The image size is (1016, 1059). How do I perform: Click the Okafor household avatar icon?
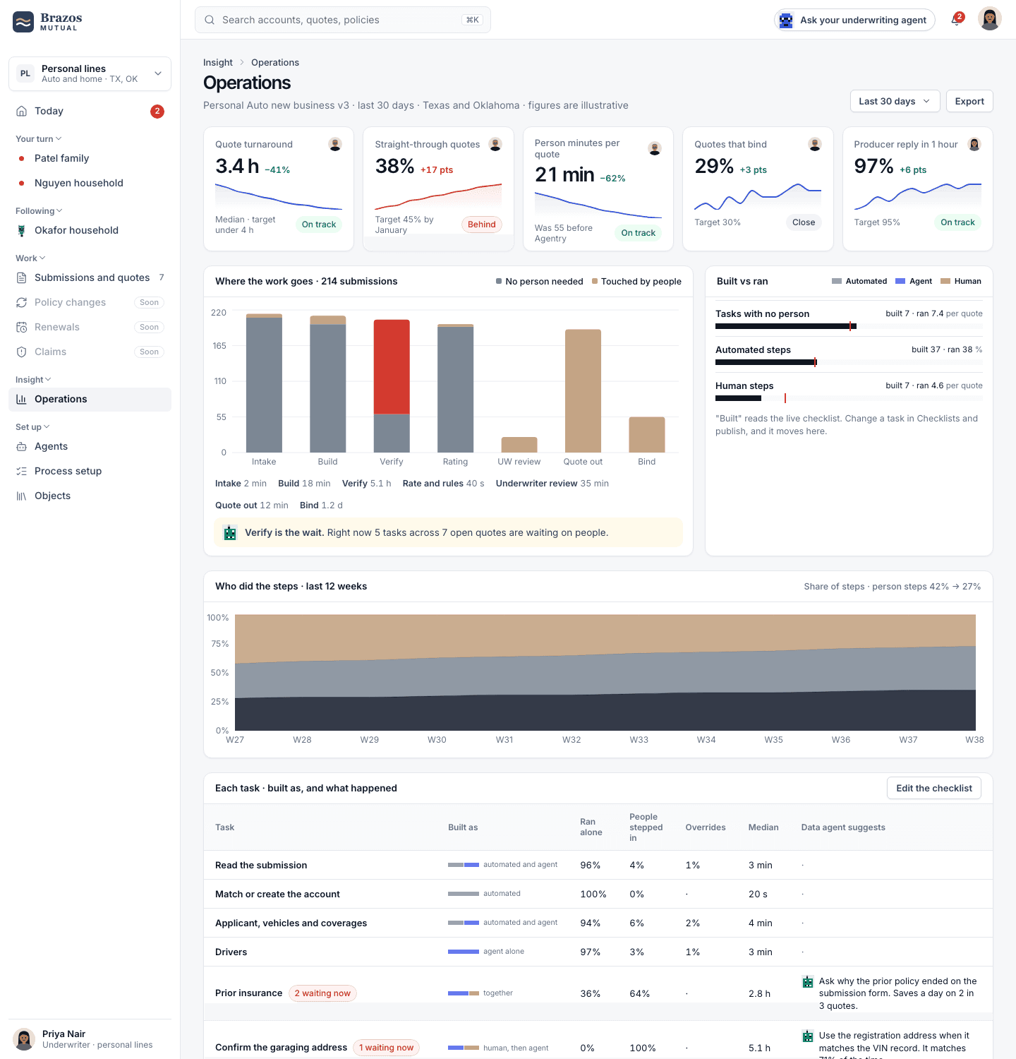click(x=22, y=230)
